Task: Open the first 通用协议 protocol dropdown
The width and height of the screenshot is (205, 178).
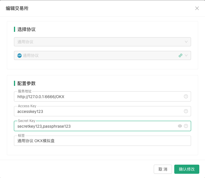Action: point(97,42)
